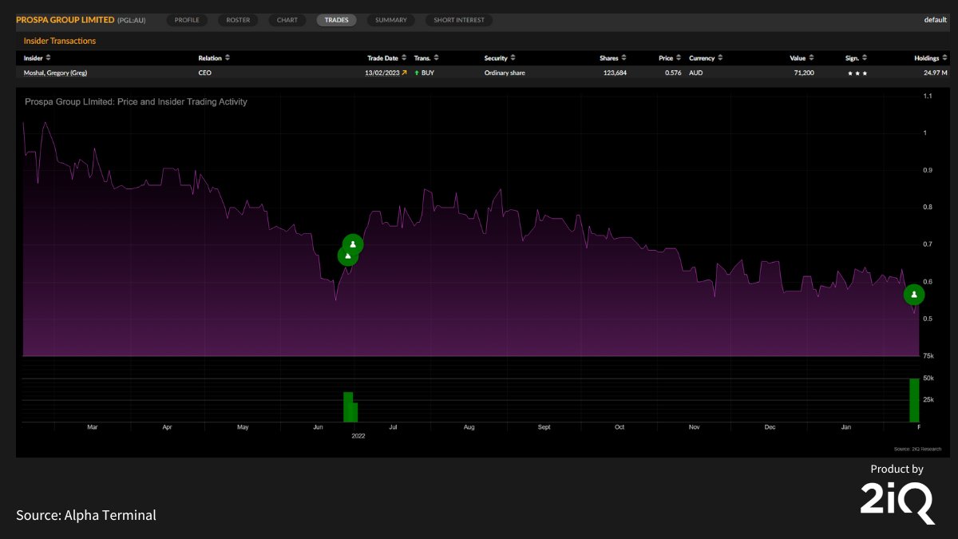The height and width of the screenshot is (539, 958).
Task: Click the CEO relation cell
Action: [x=204, y=73]
